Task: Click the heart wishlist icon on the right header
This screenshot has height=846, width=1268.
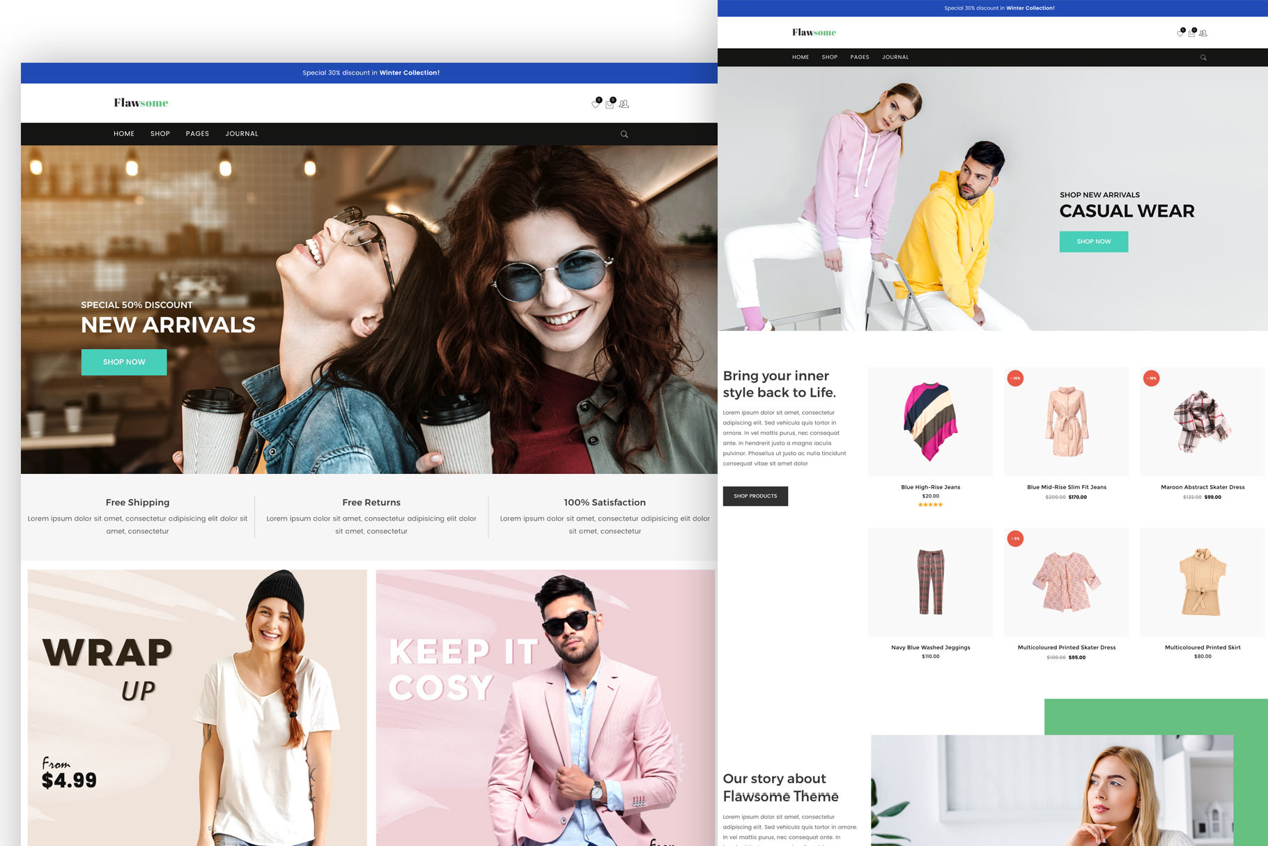Action: (1179, 33)
